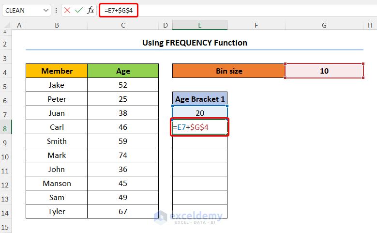Click the cell with name John
This screenshot has height=233, width=377.
coord(57,169)
